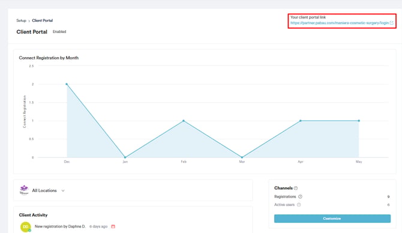Click the Registrations count 9
Image resolution: width=402 pixels, height=233 pixels.
[388, 197]
